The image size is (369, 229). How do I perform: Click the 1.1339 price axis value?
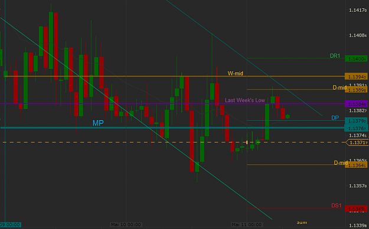point(358,225)
